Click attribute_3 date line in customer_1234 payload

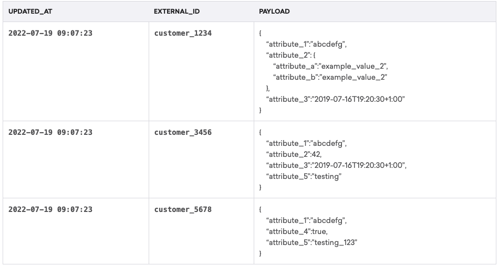coord(336,99)
